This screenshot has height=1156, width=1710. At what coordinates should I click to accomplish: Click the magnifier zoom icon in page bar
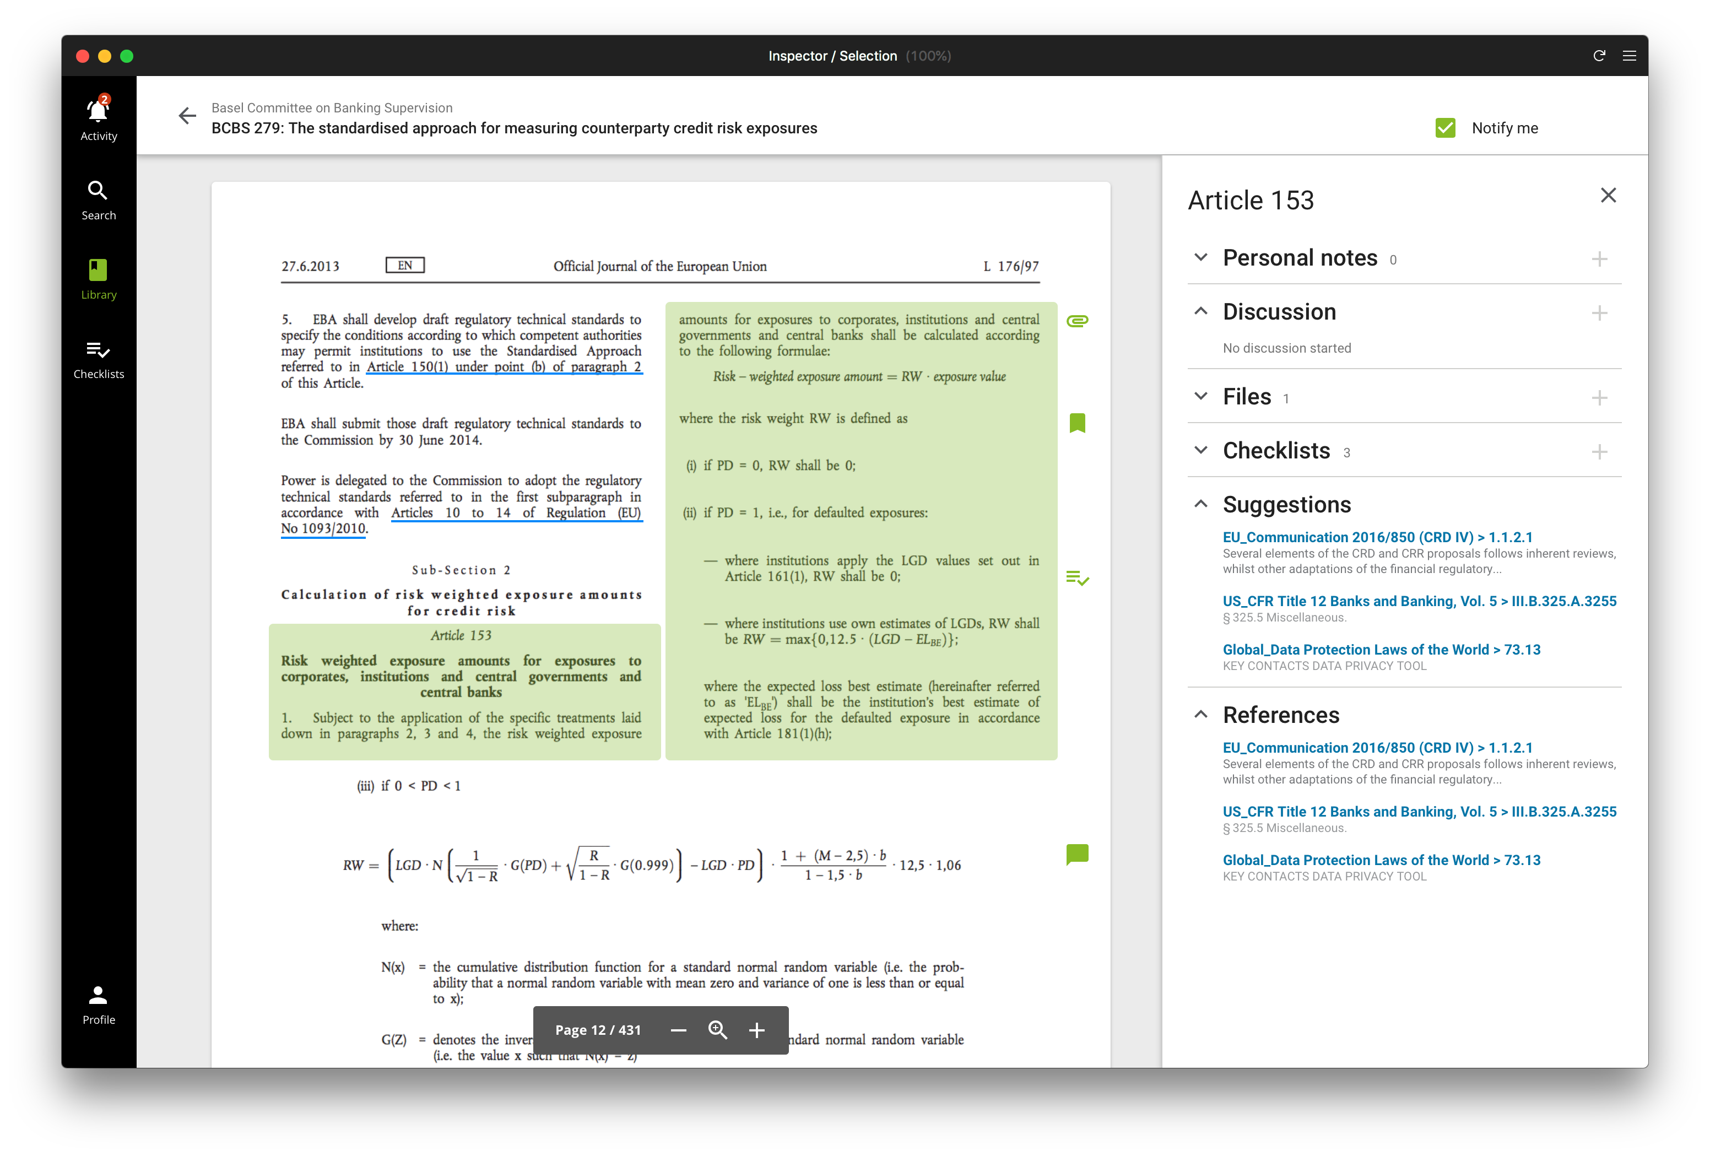717,1030
